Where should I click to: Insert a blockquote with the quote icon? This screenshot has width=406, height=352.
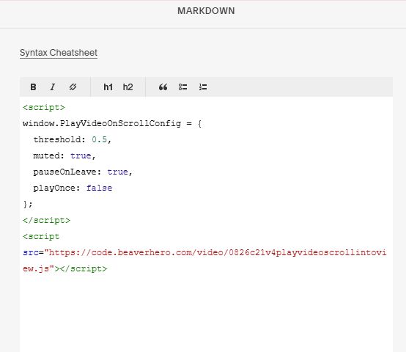tap(163, 87)
